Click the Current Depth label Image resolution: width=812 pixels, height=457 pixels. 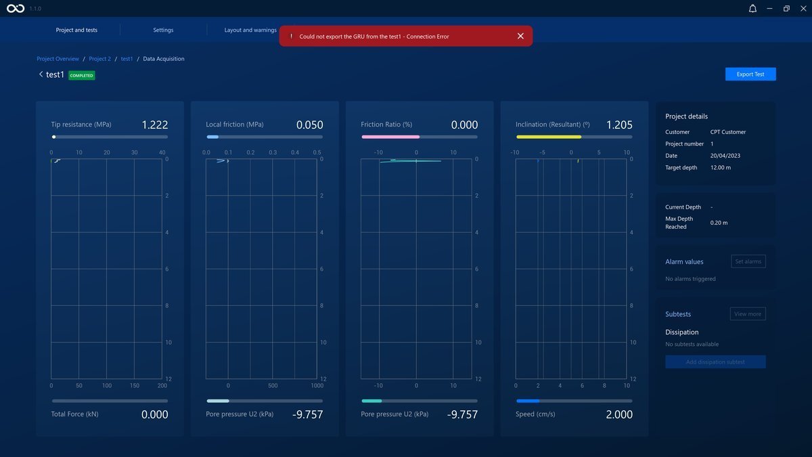click(x=683, y=207)
